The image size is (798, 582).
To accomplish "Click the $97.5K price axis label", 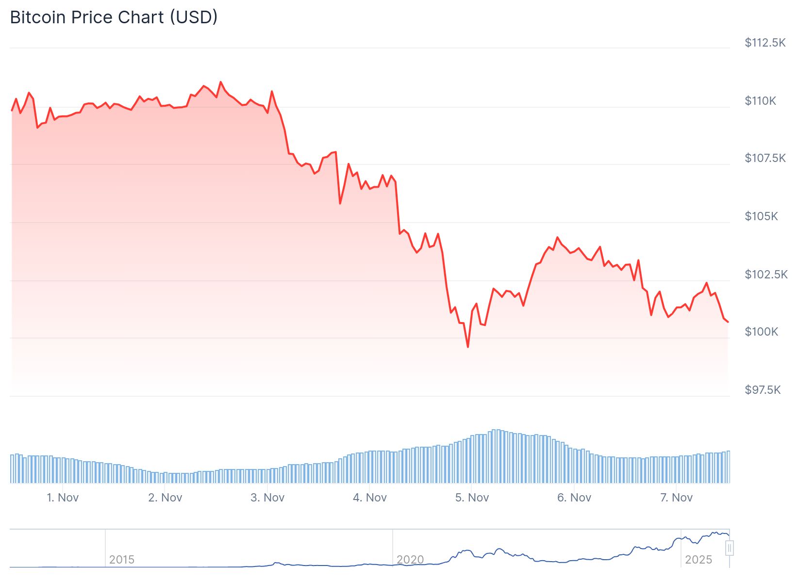I will click(763, 390).
